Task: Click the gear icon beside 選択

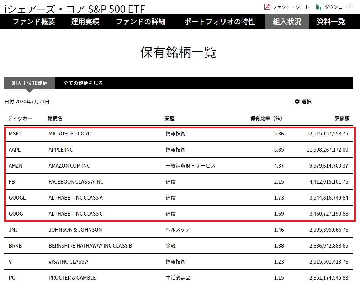Action: click(x=297, y=102)
